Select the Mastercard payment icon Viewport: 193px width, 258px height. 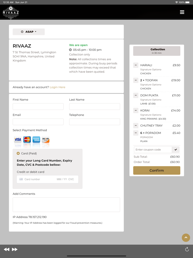27,139
